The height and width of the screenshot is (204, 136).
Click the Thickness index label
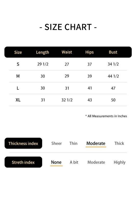coord(23,143)
